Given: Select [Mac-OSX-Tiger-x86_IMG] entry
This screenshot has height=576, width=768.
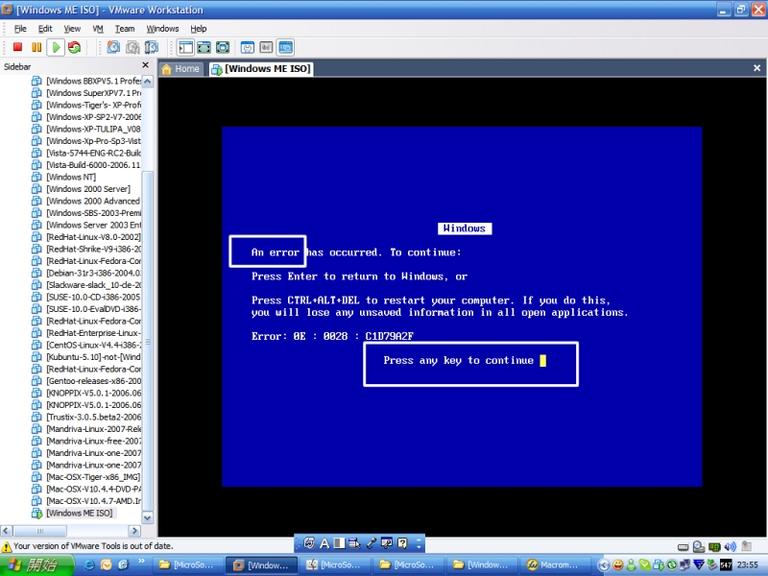Looking at the screenshot, I should [86, 477].
